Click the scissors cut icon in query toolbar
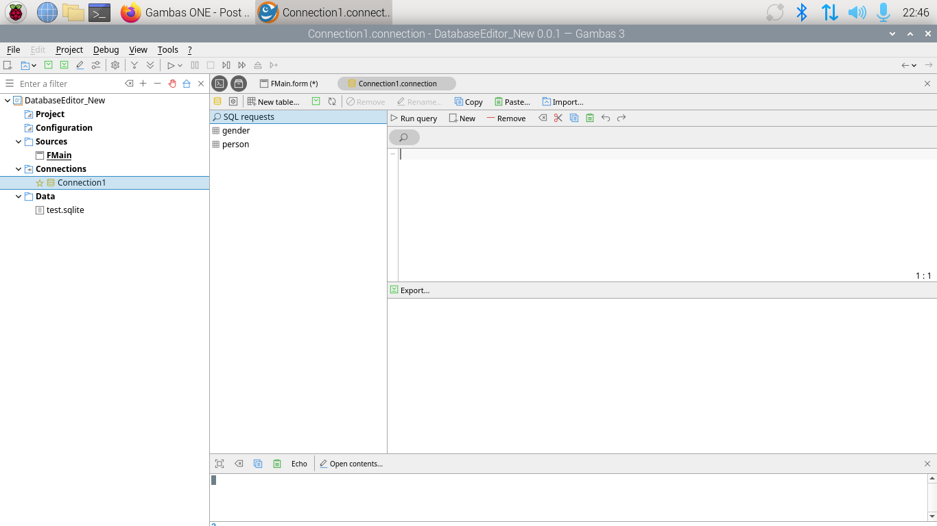 coord(558,118)
